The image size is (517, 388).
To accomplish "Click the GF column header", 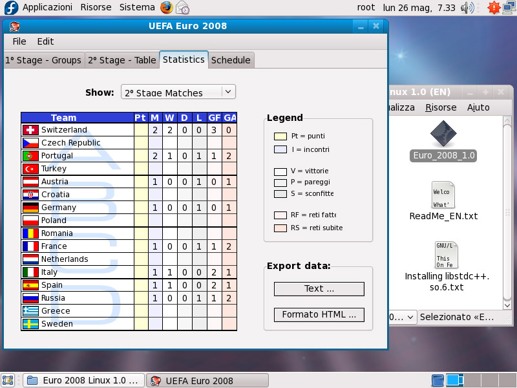I will [x=215, y=118].
